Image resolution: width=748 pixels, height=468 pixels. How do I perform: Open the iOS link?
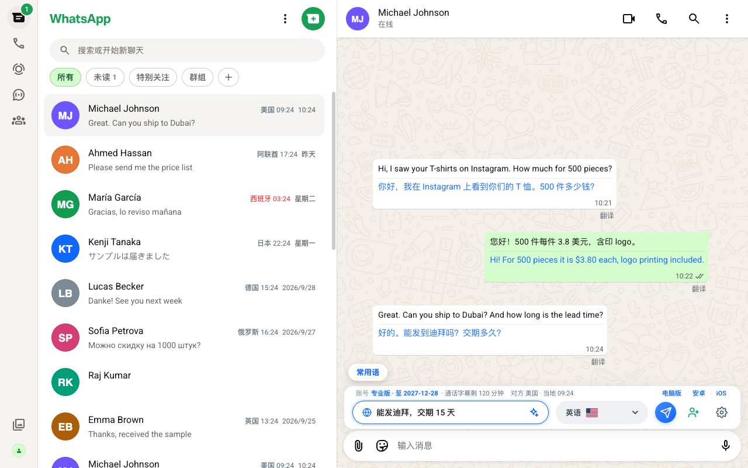721,393
